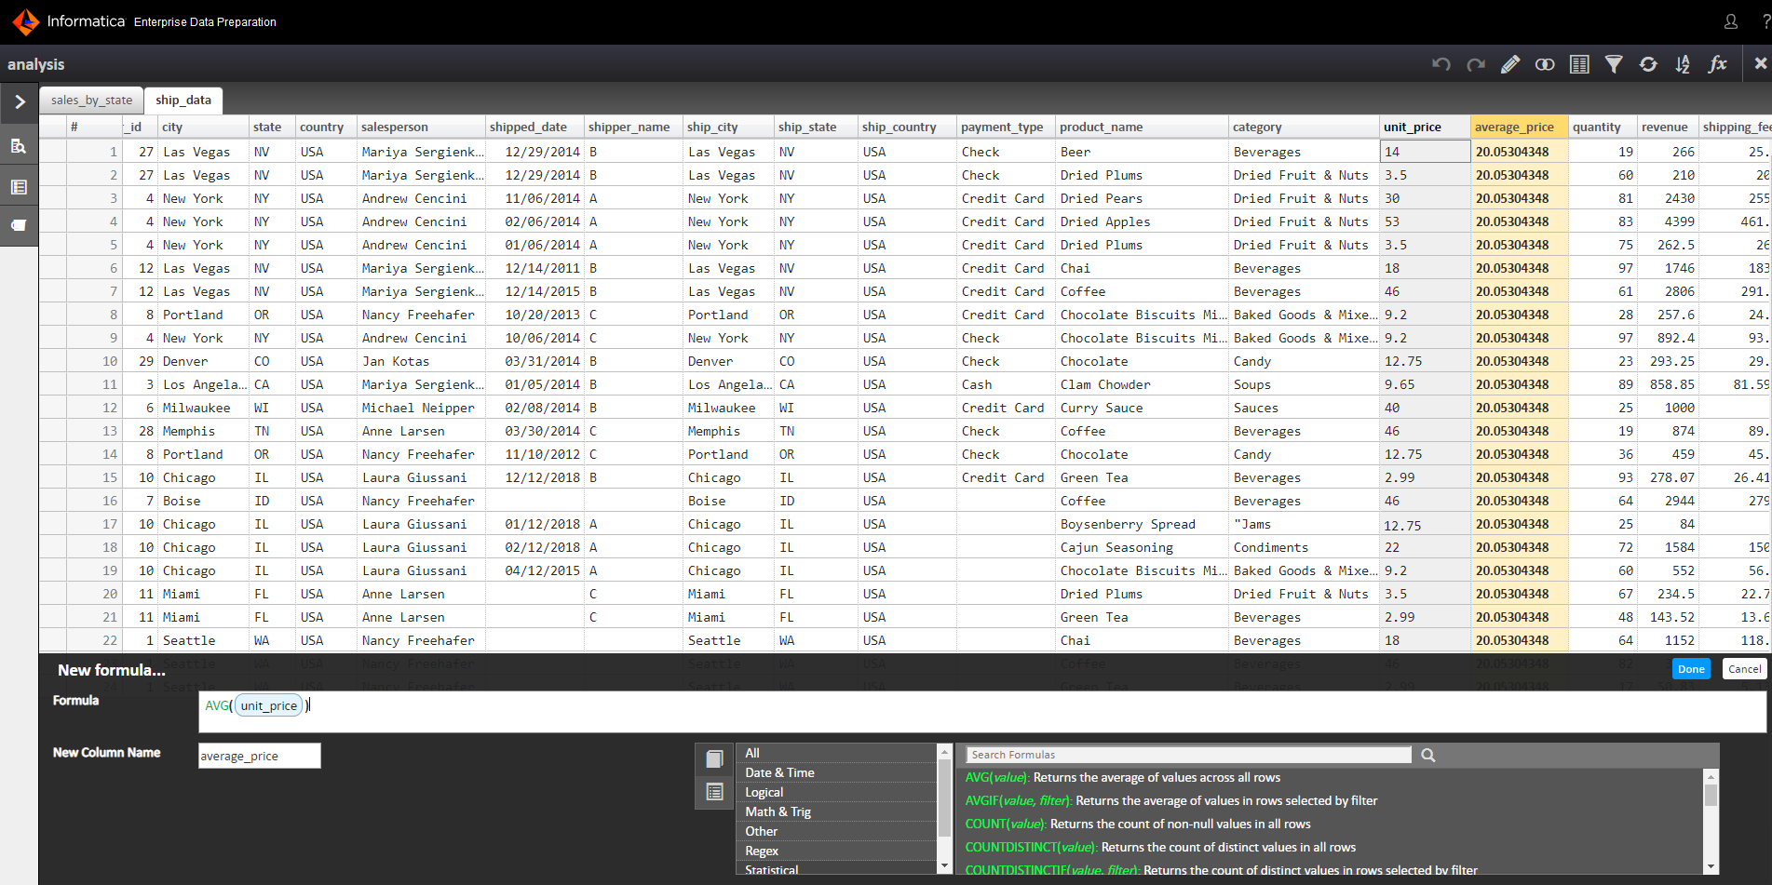Image resolution: width=1772 pixels, height=885 pixels.
Task: Select the pencil edit icon
Action: point(1510,64)
